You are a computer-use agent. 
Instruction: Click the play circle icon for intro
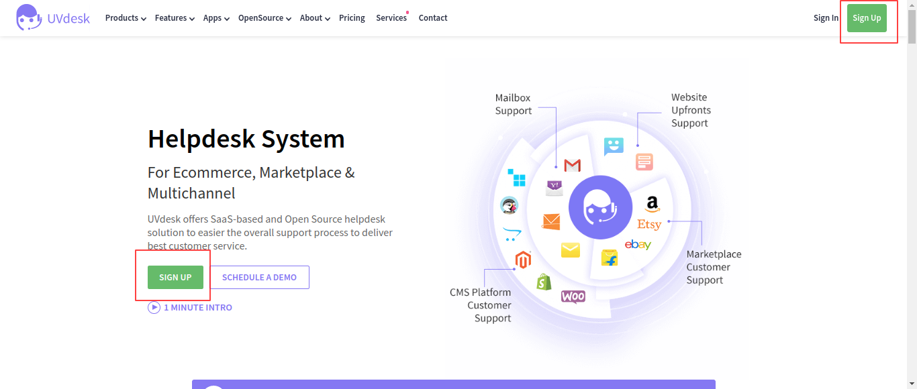coord(154,307)
